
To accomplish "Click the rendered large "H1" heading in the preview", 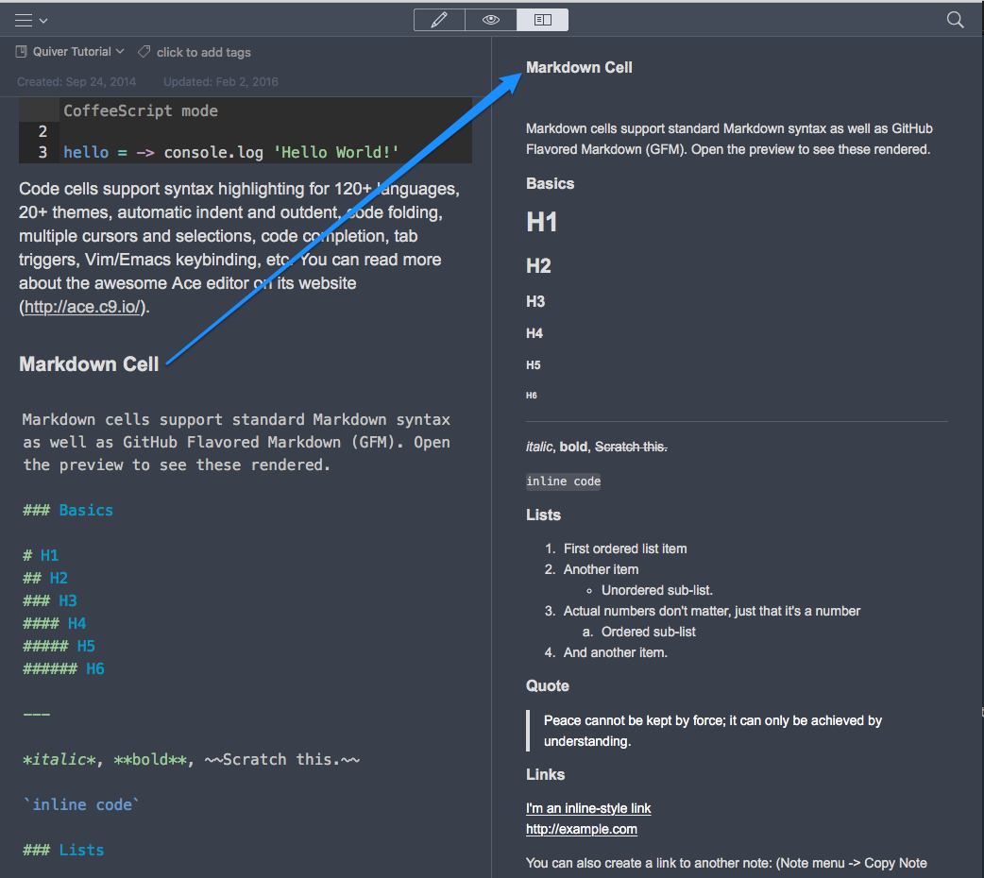I will (541, 222).
